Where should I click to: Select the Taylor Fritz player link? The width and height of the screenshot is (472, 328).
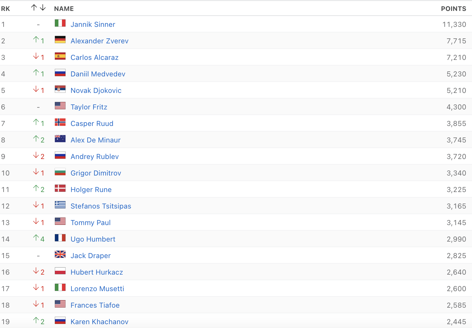point(89,107)
